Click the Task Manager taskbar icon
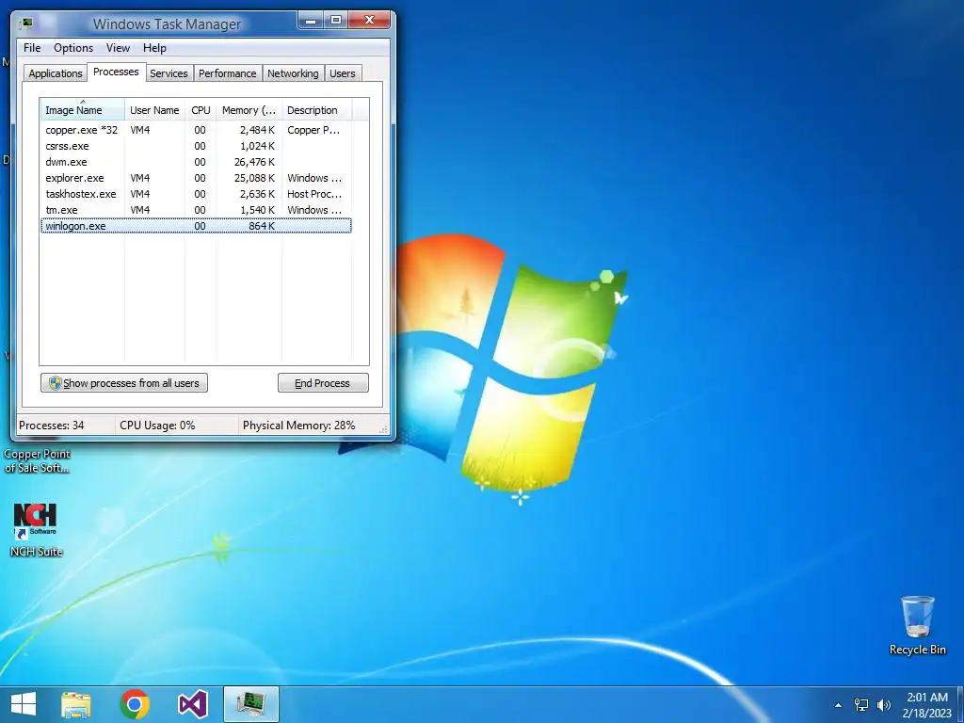This screenshot has height=723, width=964. click(250, 704)
